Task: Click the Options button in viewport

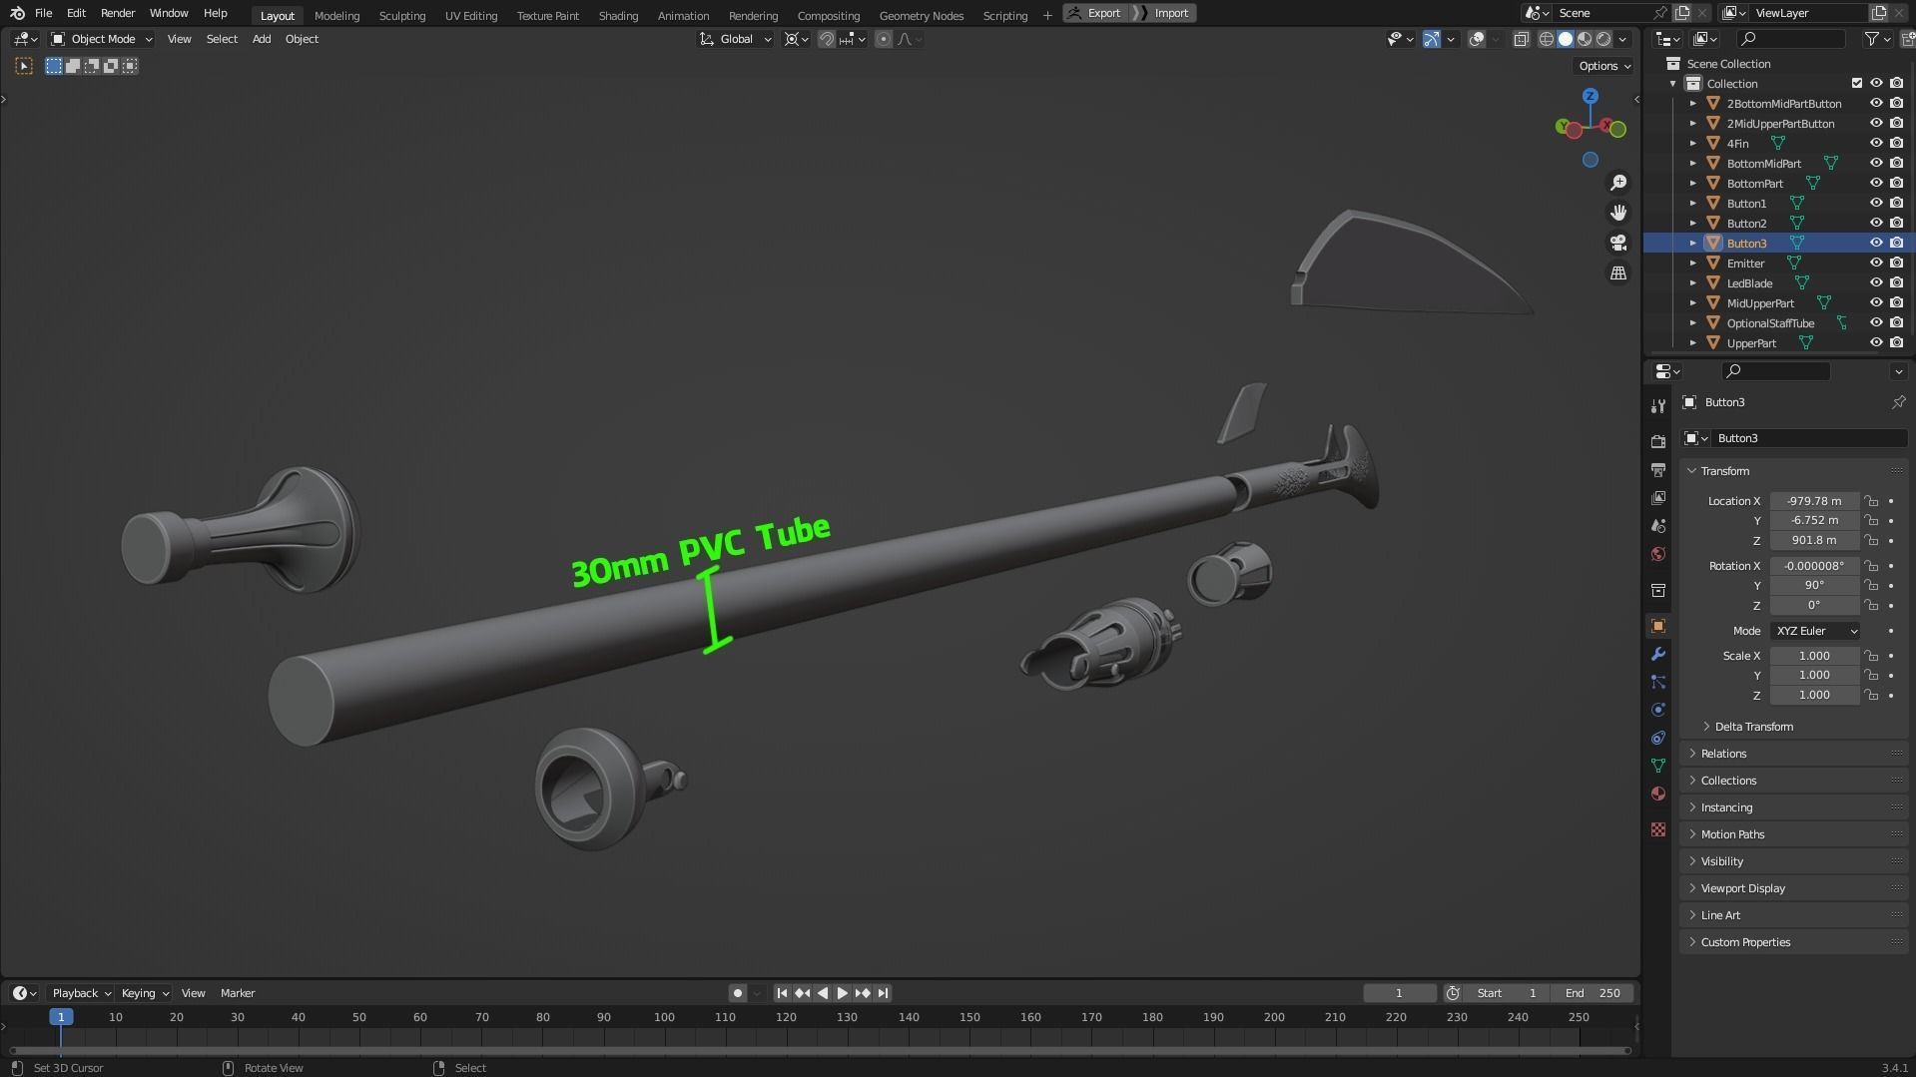Action: tap(1603, 66)
